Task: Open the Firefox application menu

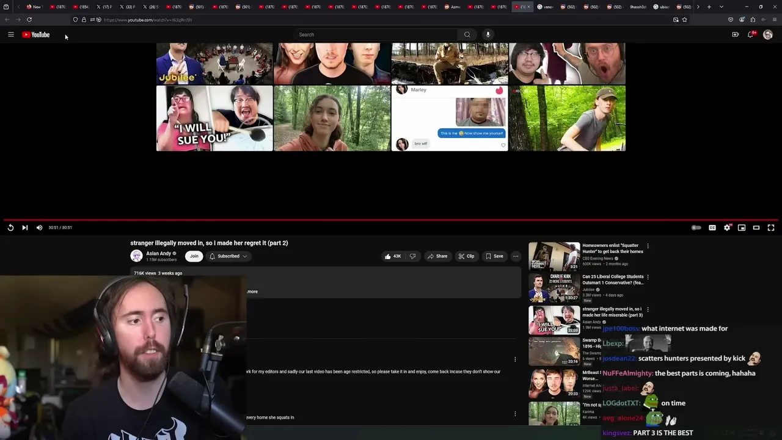Action: click(773, 20)
